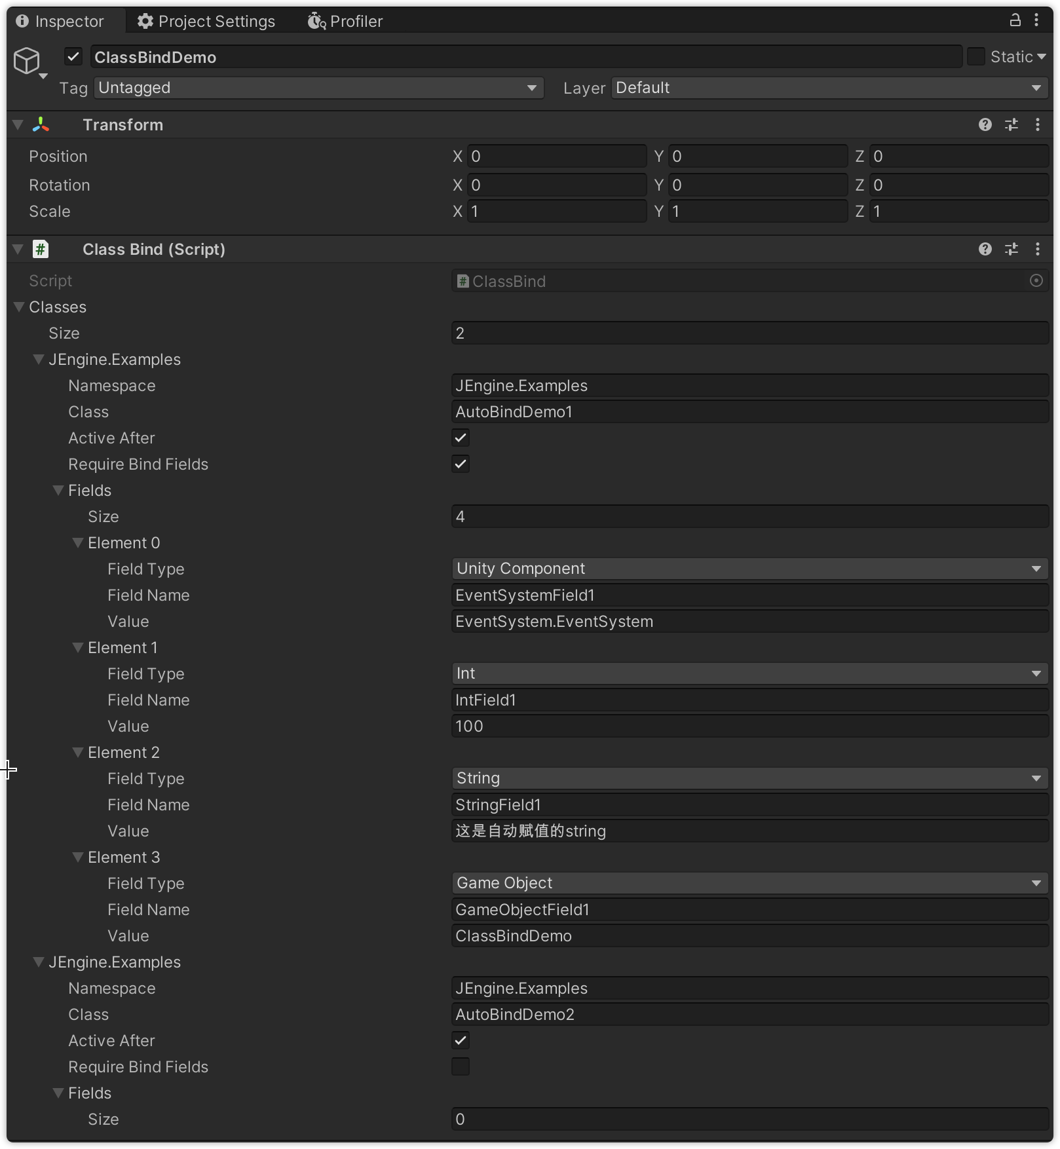Toggle the ClassBindDemo active checkbox
The height and width of the screenshot is (1149, 1060).
click(x=73, y=57)
